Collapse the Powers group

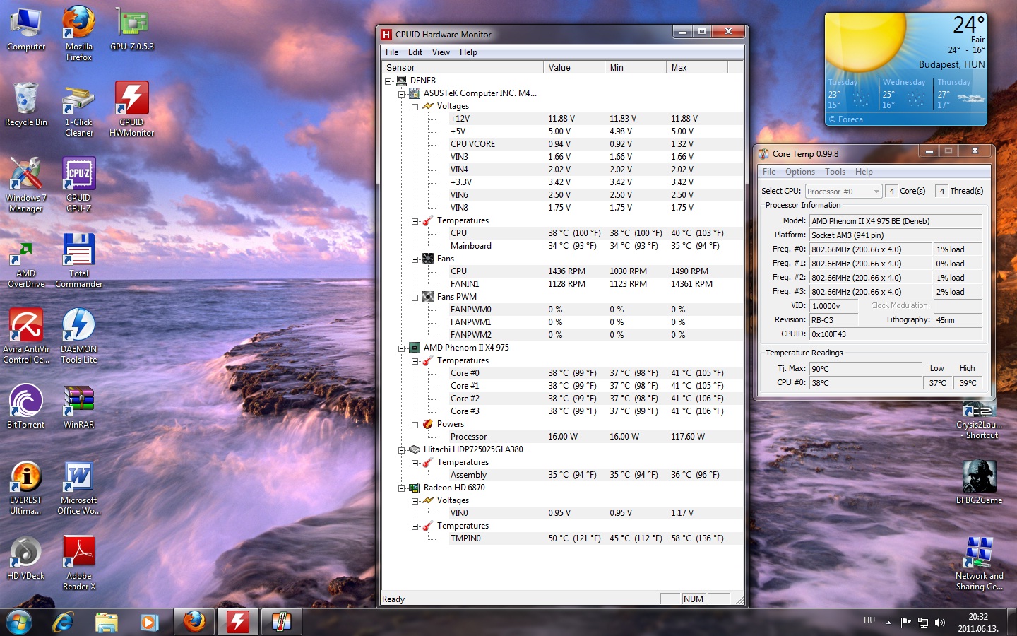pos(415,425)
